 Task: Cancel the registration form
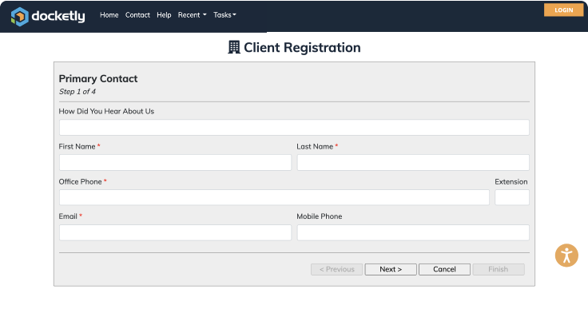click(444, 269)
